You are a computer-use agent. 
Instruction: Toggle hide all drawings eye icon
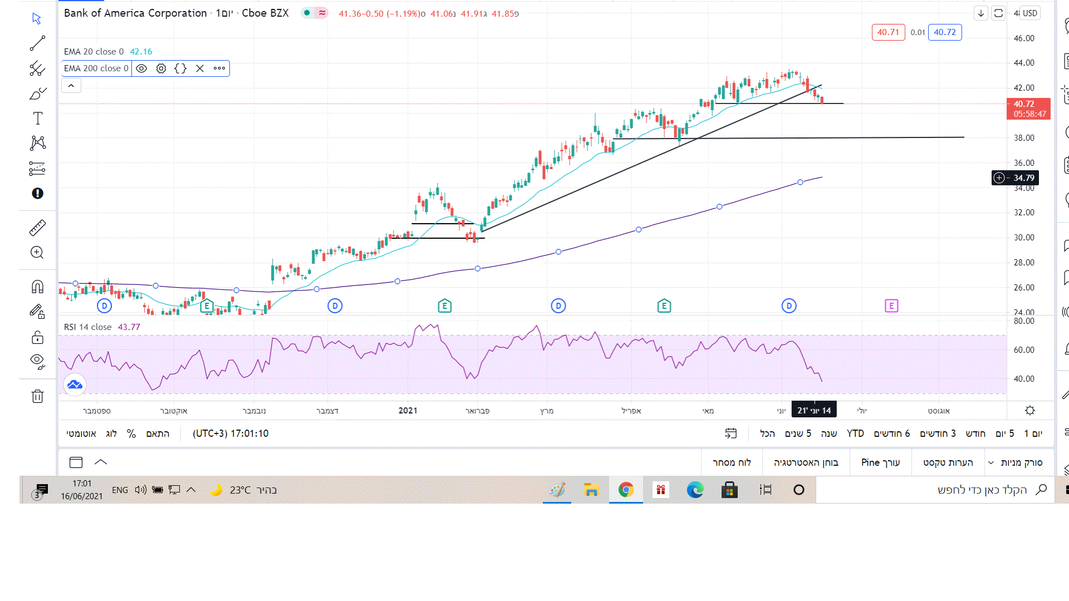pos(37,361)
